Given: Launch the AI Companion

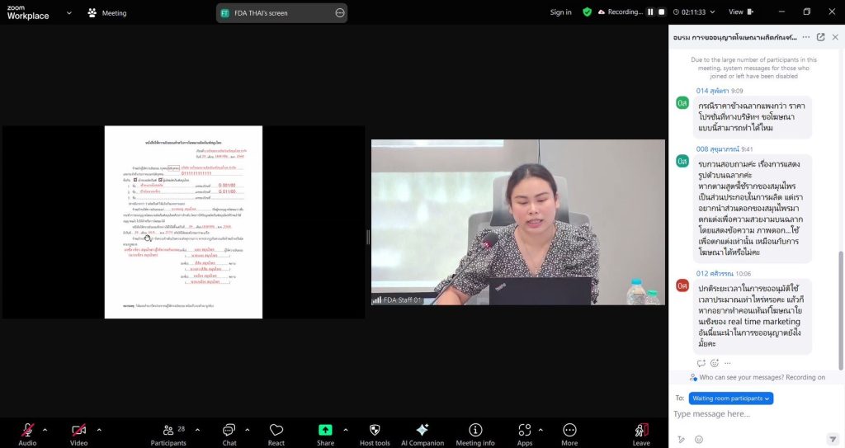Looking at the screenshot, I should pos(422,430).
